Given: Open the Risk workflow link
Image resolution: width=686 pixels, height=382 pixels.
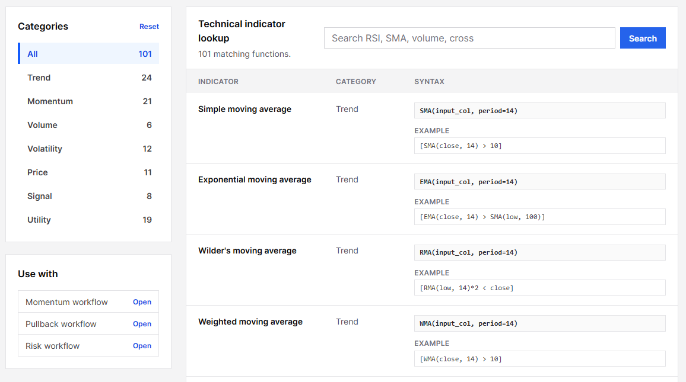Looking at the screenshot, I should (142, 346).
